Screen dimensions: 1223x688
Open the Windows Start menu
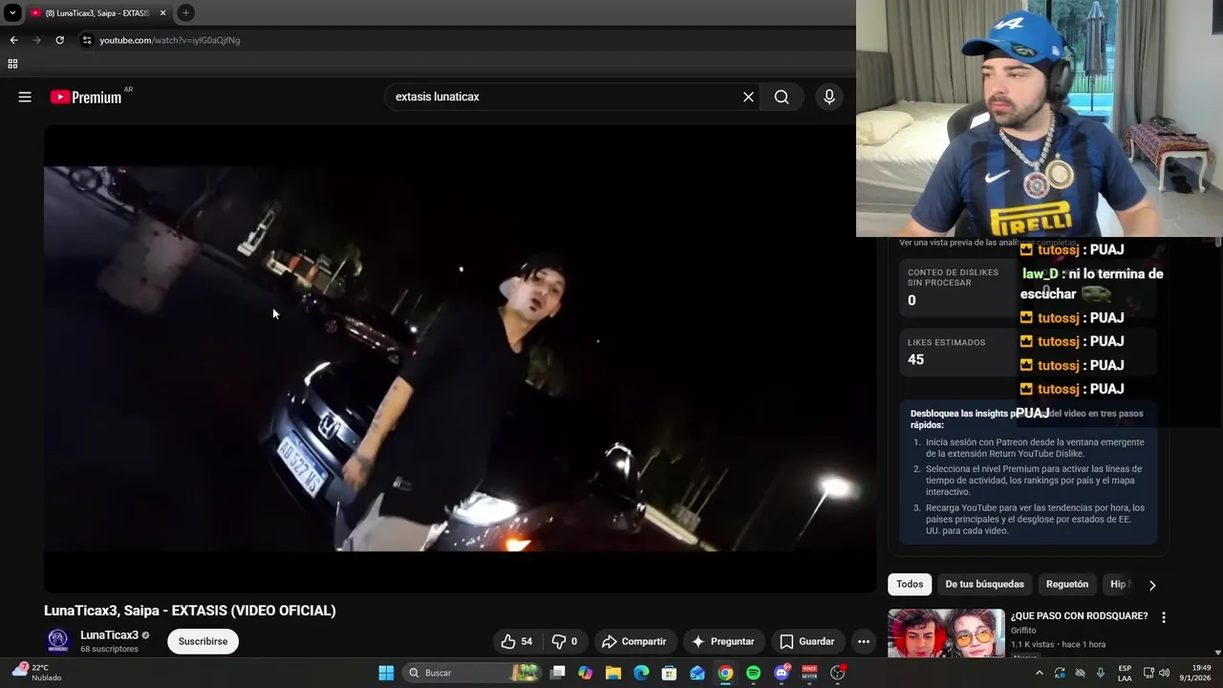coord(386,673)
